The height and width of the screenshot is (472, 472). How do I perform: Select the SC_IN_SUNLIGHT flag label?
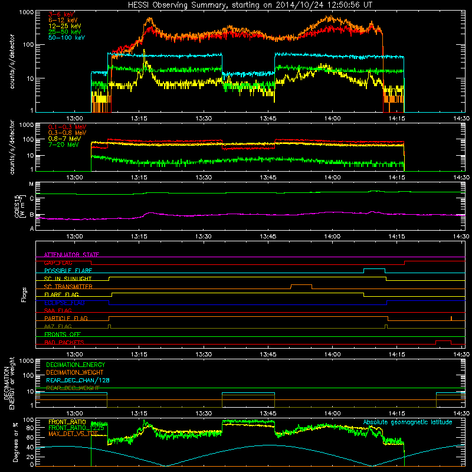point(68,278)
